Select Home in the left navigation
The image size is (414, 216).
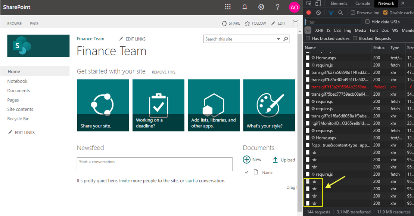35,71
